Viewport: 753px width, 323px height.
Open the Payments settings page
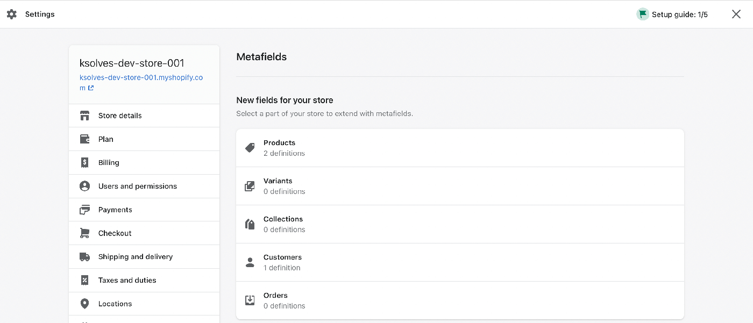point(144,210)
